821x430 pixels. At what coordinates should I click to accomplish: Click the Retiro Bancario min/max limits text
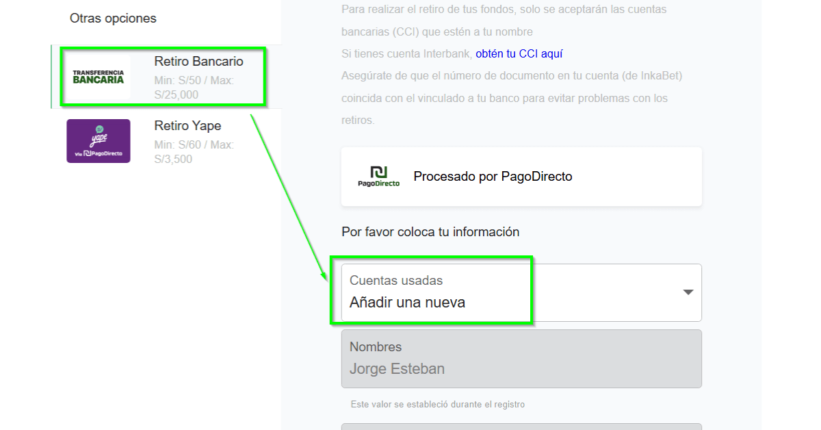click(194, 88)
